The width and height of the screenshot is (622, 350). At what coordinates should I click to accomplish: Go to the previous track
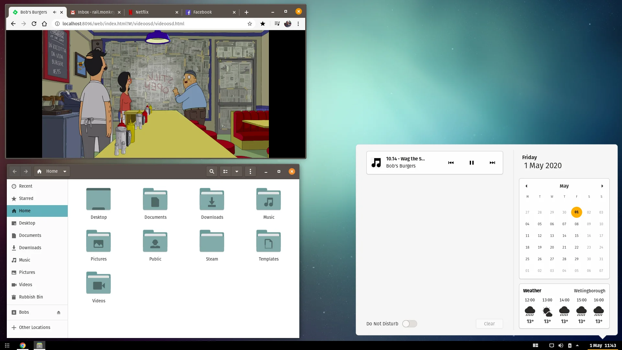[x=451, y=163]
